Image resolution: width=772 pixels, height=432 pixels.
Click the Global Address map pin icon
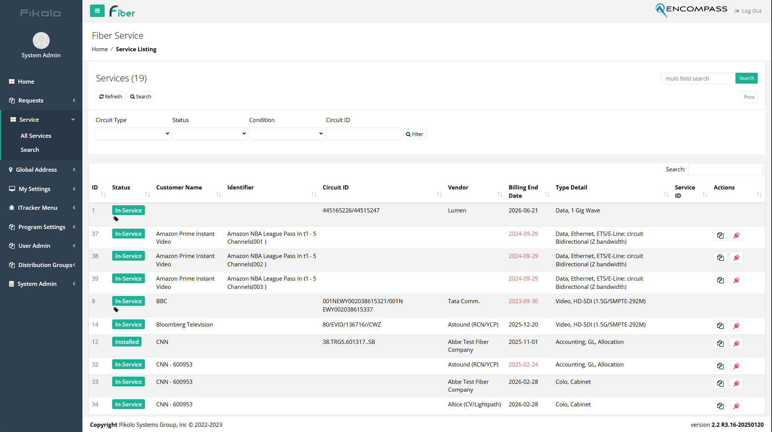point(11,169)
